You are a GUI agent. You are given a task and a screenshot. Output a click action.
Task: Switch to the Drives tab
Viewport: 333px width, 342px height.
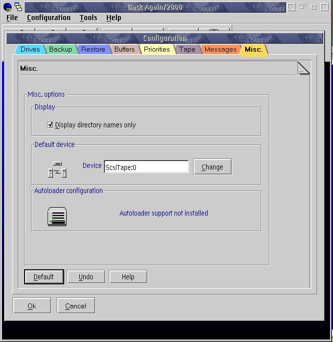[30, 49]
